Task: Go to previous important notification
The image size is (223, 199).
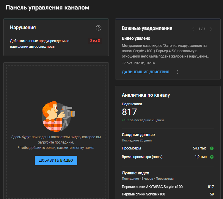Action: click(x=193, y=29)
